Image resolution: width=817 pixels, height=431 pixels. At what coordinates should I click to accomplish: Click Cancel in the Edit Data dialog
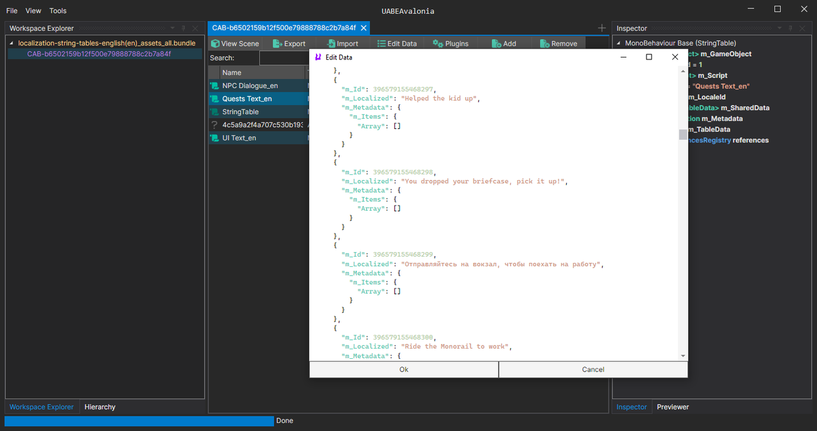(x=593, y=369)
